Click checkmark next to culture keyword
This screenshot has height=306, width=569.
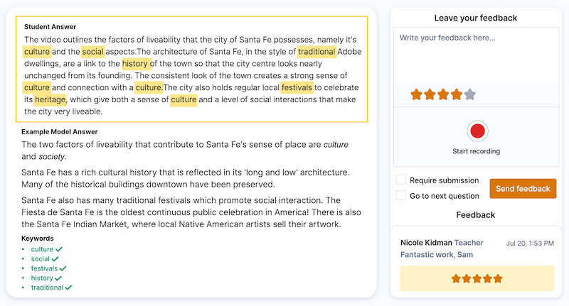click(59, 249)
